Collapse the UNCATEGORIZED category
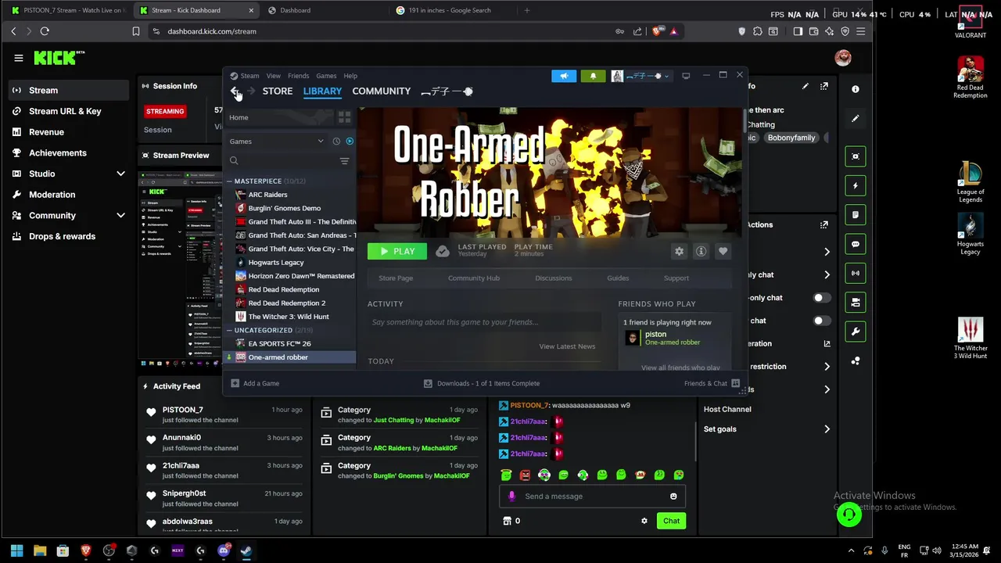This screenshot has height=563, width=1001. click(x=230, y=330)
